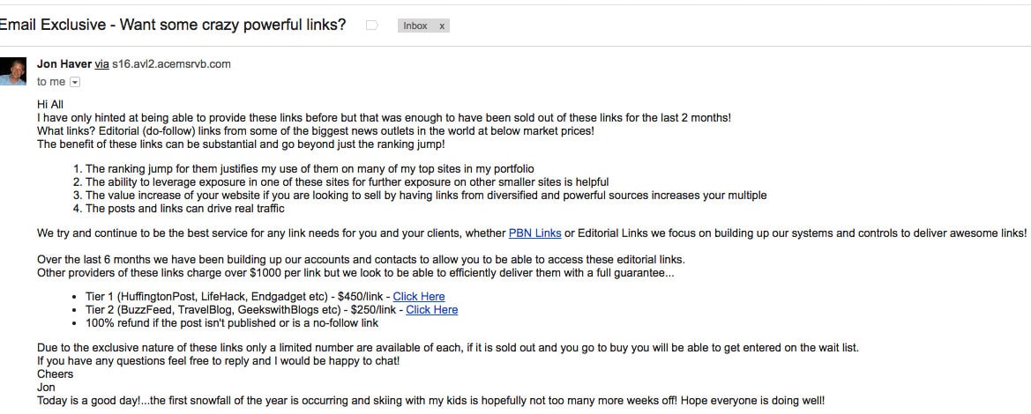1031x414 pixels.
Task: Click the underlined "via" link
Action: pyautogui.click(x=101, y=63)
